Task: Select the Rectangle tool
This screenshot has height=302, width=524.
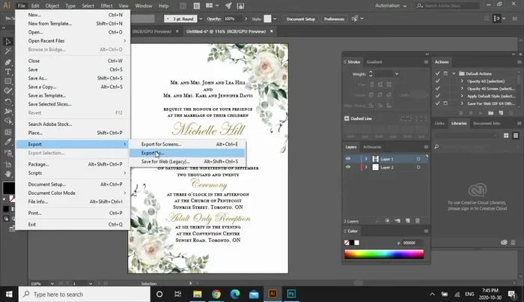Action: point(7,81)
